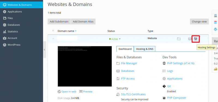Switch to the Dashboard tab
Viewport: 218px width, 102px height.
[125, 49]
